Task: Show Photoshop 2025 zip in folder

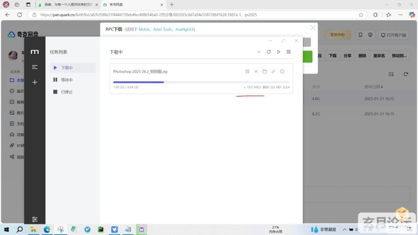Action: pyautogui.click(x=265, y=71)
